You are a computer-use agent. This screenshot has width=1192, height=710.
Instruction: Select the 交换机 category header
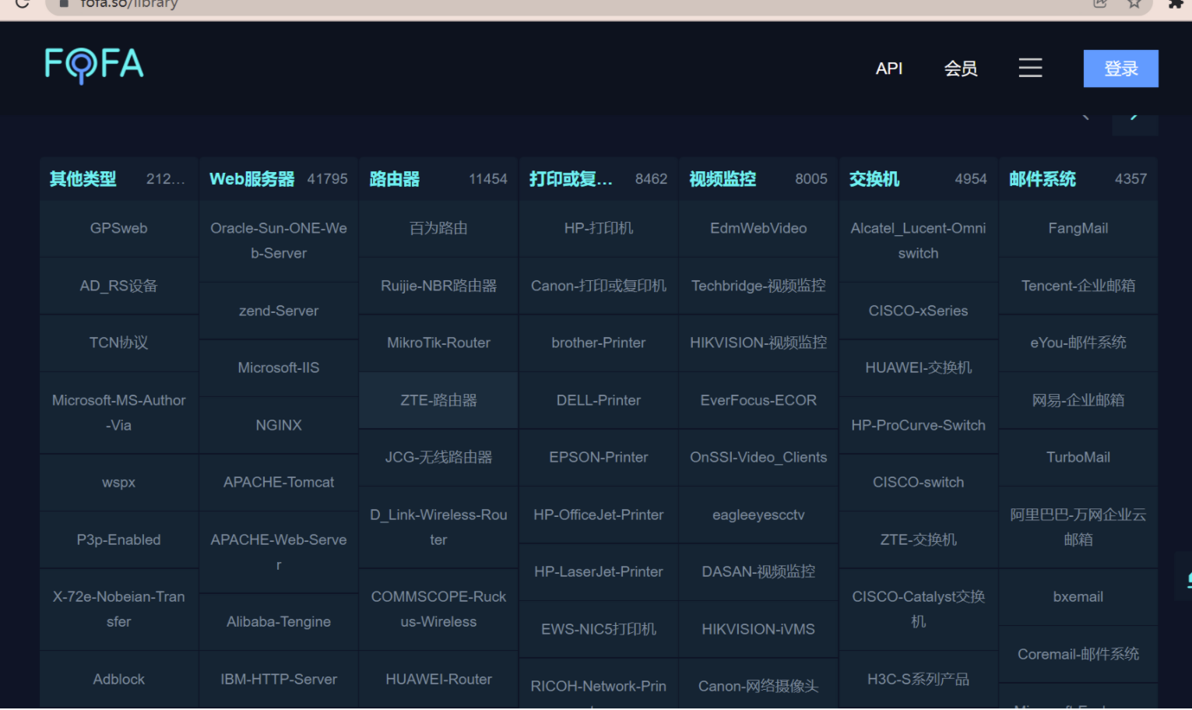tap(874, 179)
